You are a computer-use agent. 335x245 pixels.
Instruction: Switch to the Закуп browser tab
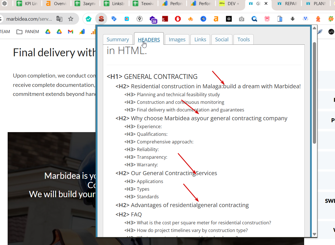pos(85,4)
